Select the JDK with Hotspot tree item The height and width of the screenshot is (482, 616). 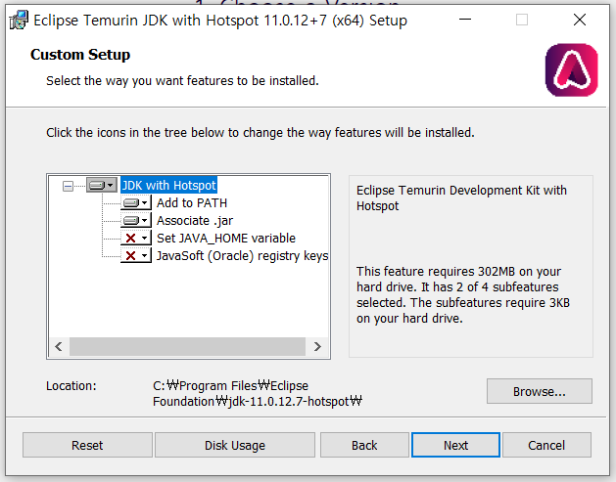(168, 185)
